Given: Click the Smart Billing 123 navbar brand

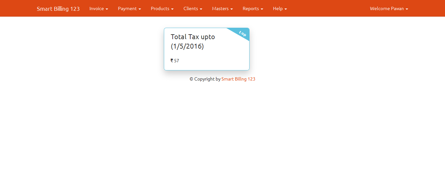Looking at the screenshot, I should [x=58, y=9].
